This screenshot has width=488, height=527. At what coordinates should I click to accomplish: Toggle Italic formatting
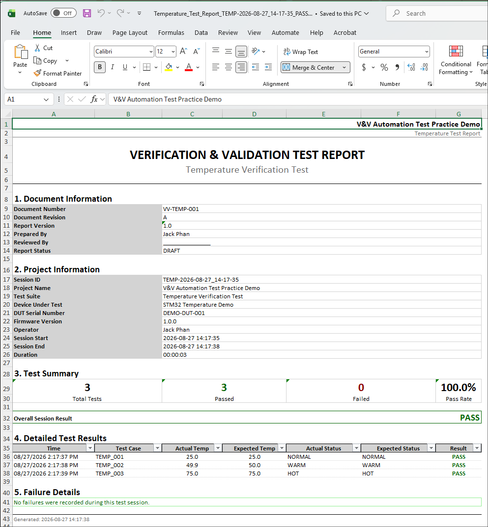click(x=113, y=67)
